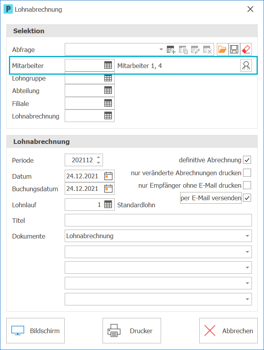Viewport: 264px width, 350px height.
Task: Open the Buchungsdatum calendar picker
Action: [x=108, y=188]
